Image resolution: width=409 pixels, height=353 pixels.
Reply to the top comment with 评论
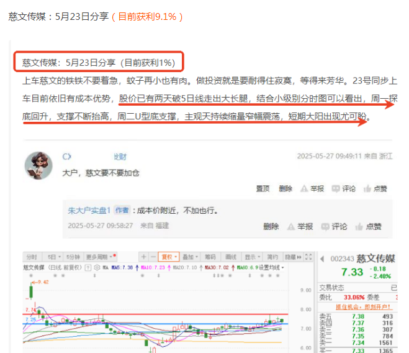[x=344, y=189]
